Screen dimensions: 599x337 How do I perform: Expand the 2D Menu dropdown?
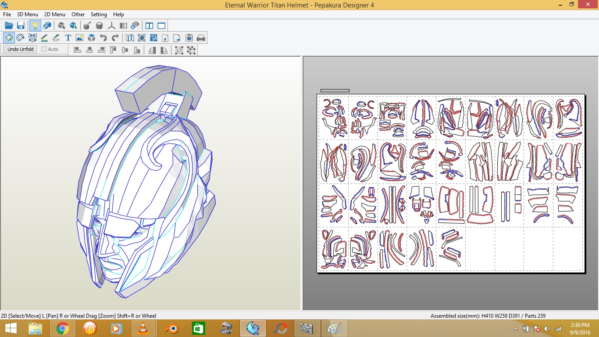point(55,14)
